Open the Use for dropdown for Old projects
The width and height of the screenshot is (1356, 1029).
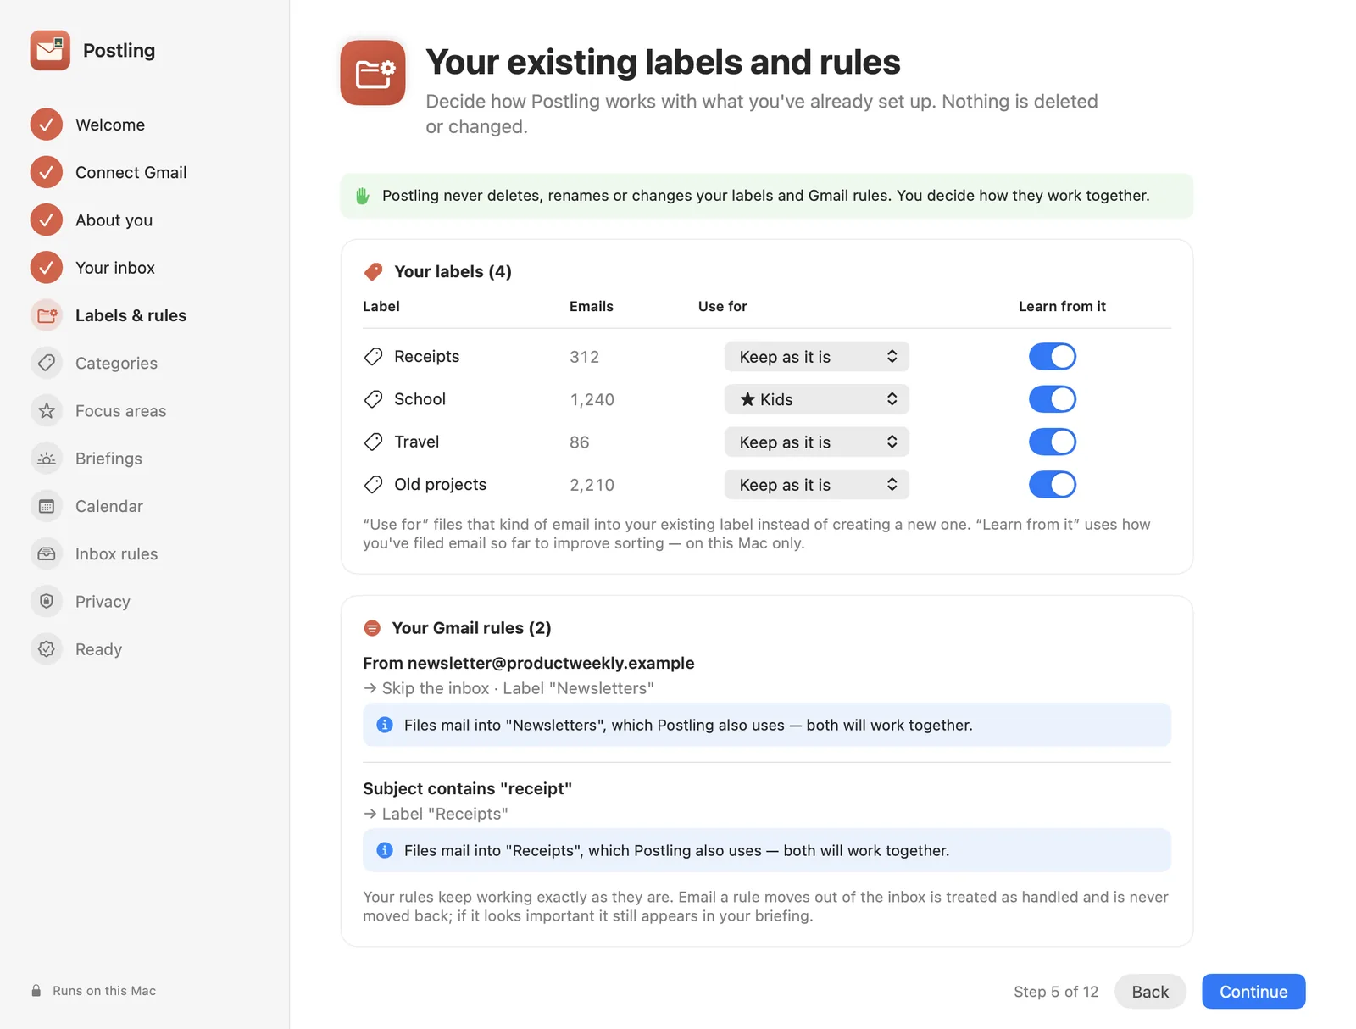pos(817,485)
